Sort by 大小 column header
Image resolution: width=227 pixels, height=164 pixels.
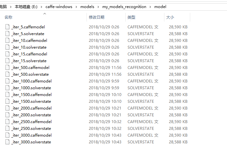(x=170, y=17)
